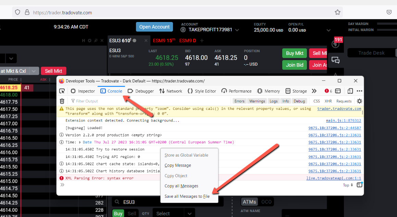
Task: Toggle Debug filter in console
Action: pyautogui.click(x=299, y=101)
